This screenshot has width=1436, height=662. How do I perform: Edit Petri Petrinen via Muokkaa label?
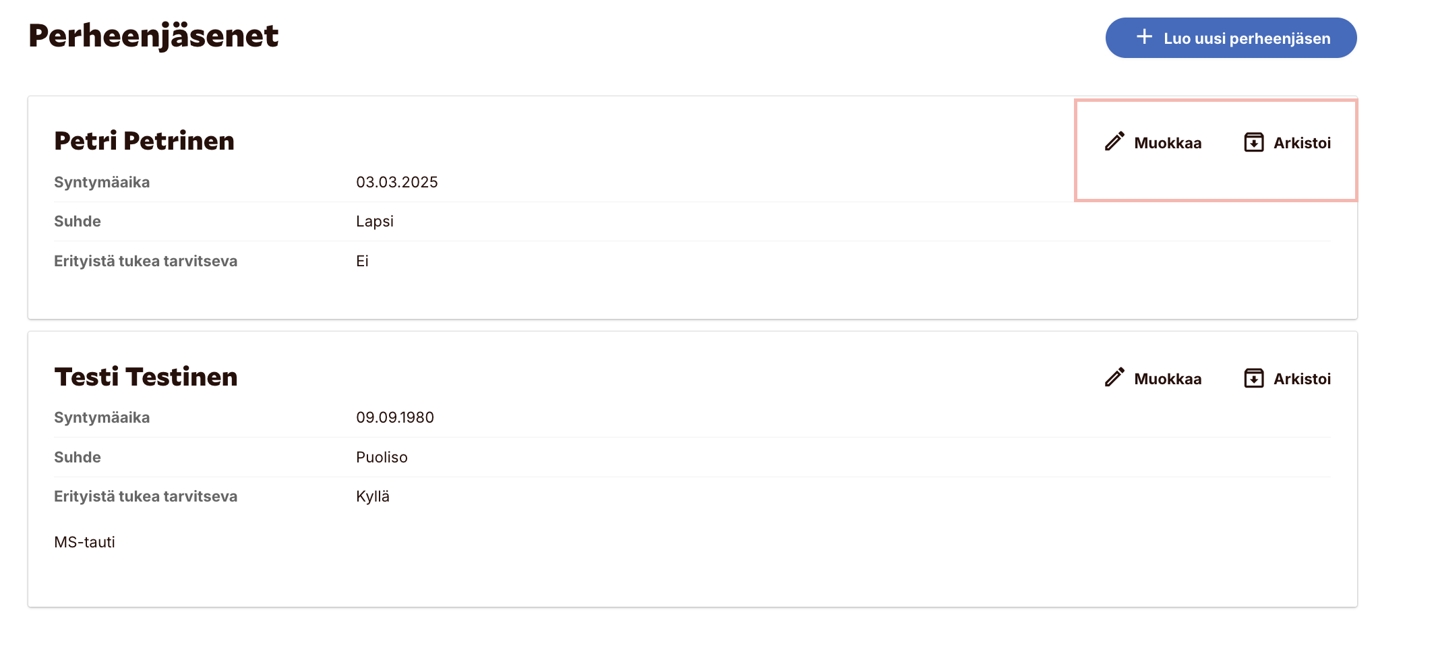[1168, 143]
